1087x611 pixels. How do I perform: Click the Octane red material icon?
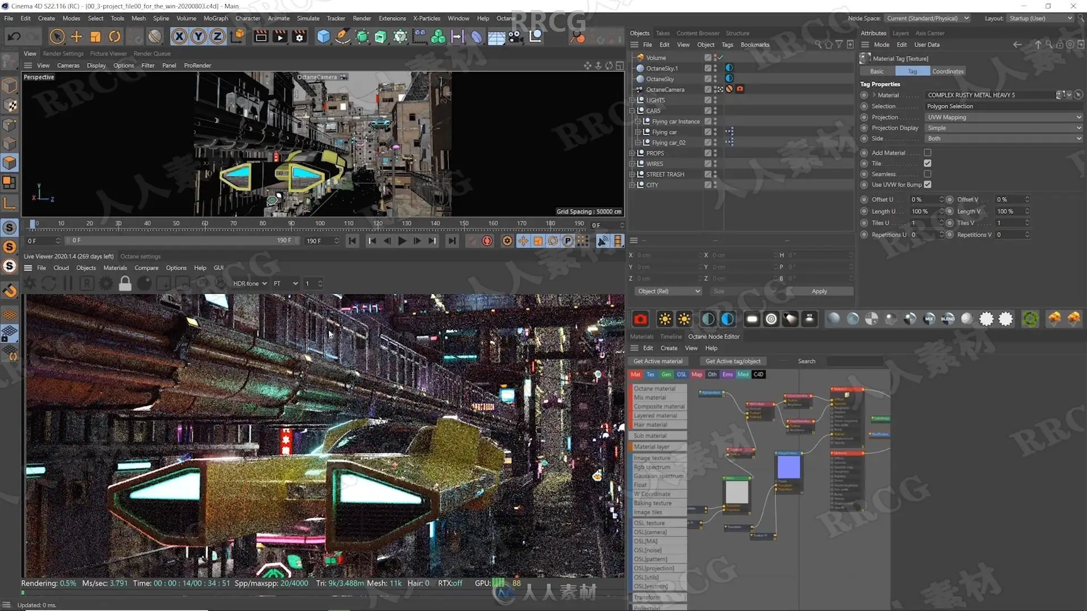point(640,319)
